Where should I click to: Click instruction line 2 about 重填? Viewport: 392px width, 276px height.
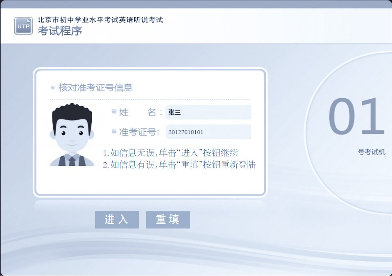(179, 165)
